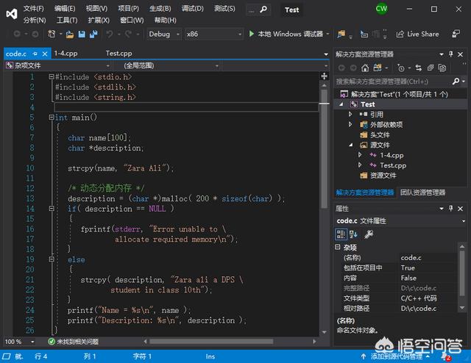Click the 未找到相关问题 status indicator
This screenshot has width=471, height=363.
[x=73, y=342]
